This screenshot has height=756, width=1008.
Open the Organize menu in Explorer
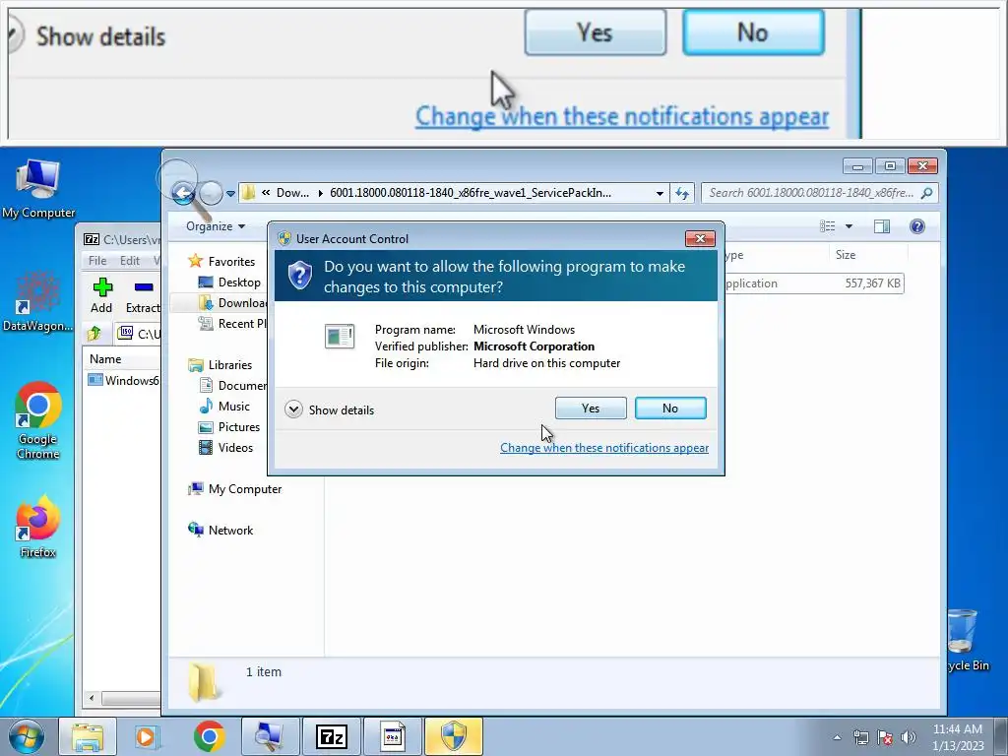point(216,226)
